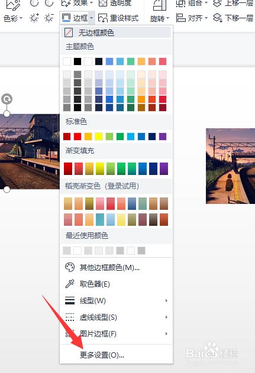The image size is (255, 373).
Task: Pick light green standard color swatch
Action: 109,137
